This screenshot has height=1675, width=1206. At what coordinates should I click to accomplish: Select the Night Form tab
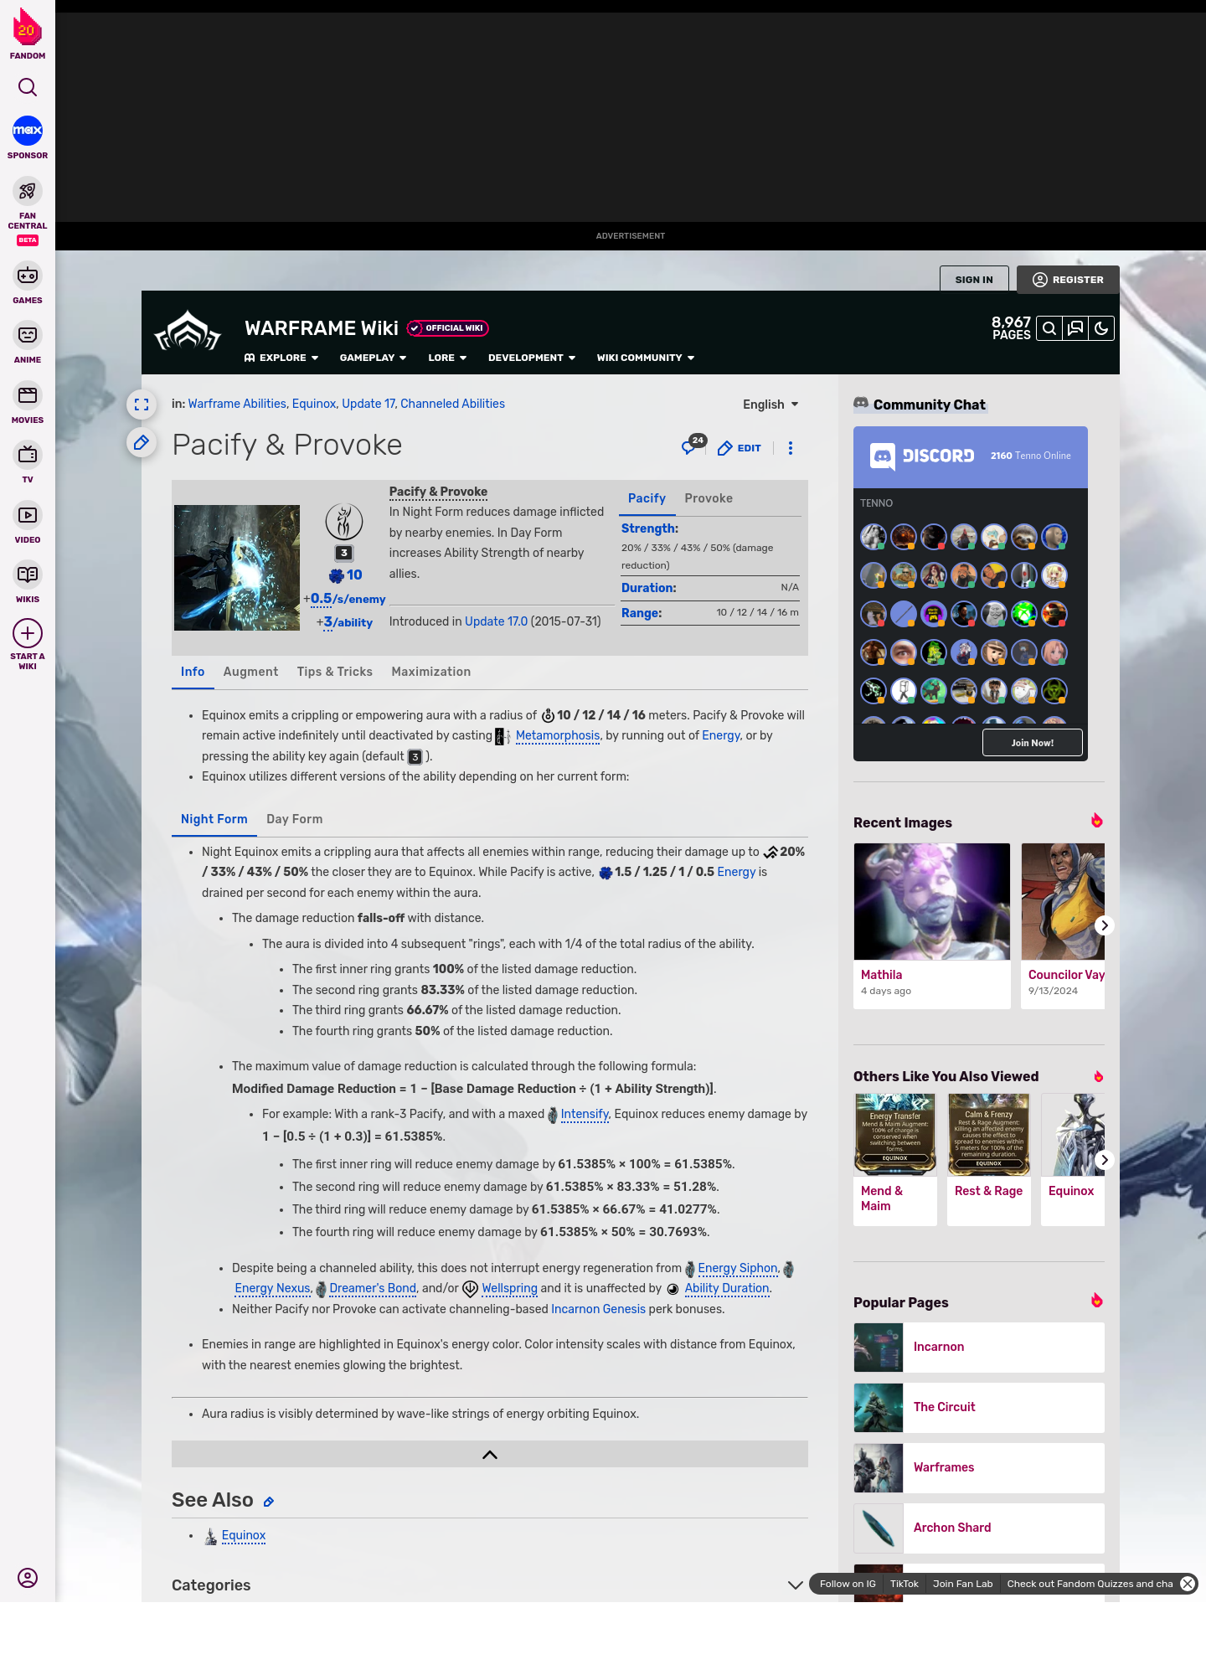coord(214,819)
